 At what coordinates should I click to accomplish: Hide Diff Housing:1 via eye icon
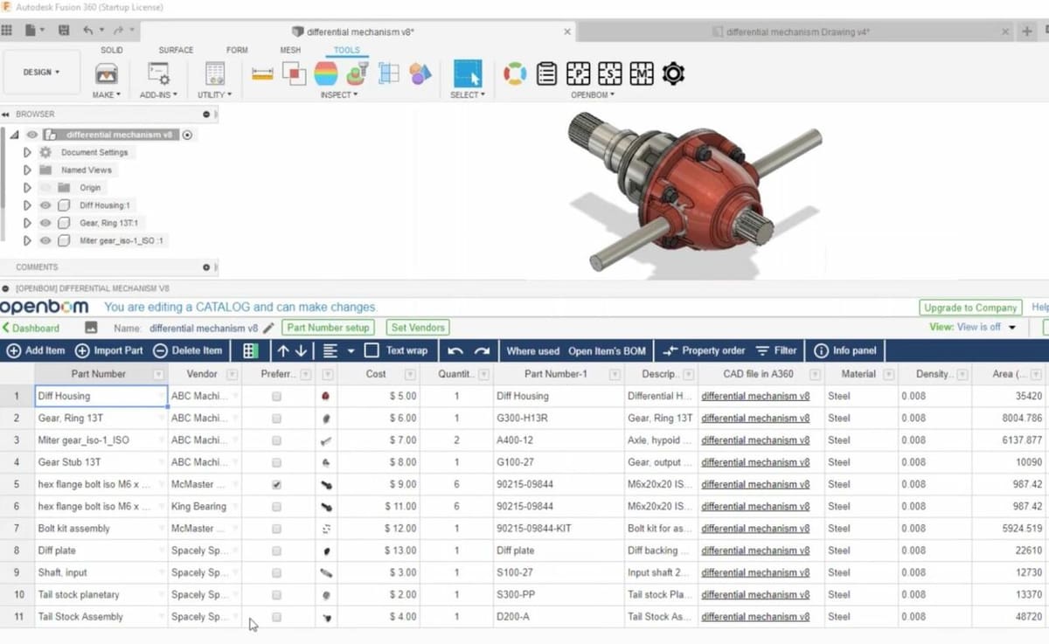pos(45,205)
